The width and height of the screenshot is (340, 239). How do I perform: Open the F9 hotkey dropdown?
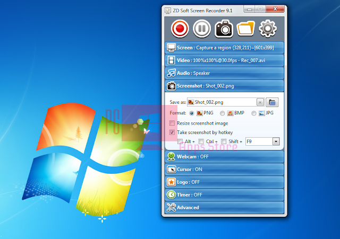point(276,141)
